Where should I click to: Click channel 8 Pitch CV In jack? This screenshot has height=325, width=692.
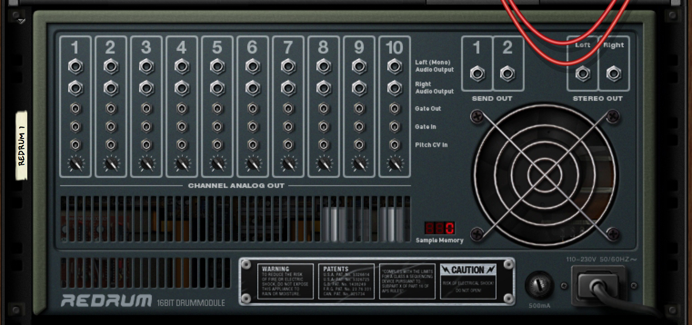324,145
